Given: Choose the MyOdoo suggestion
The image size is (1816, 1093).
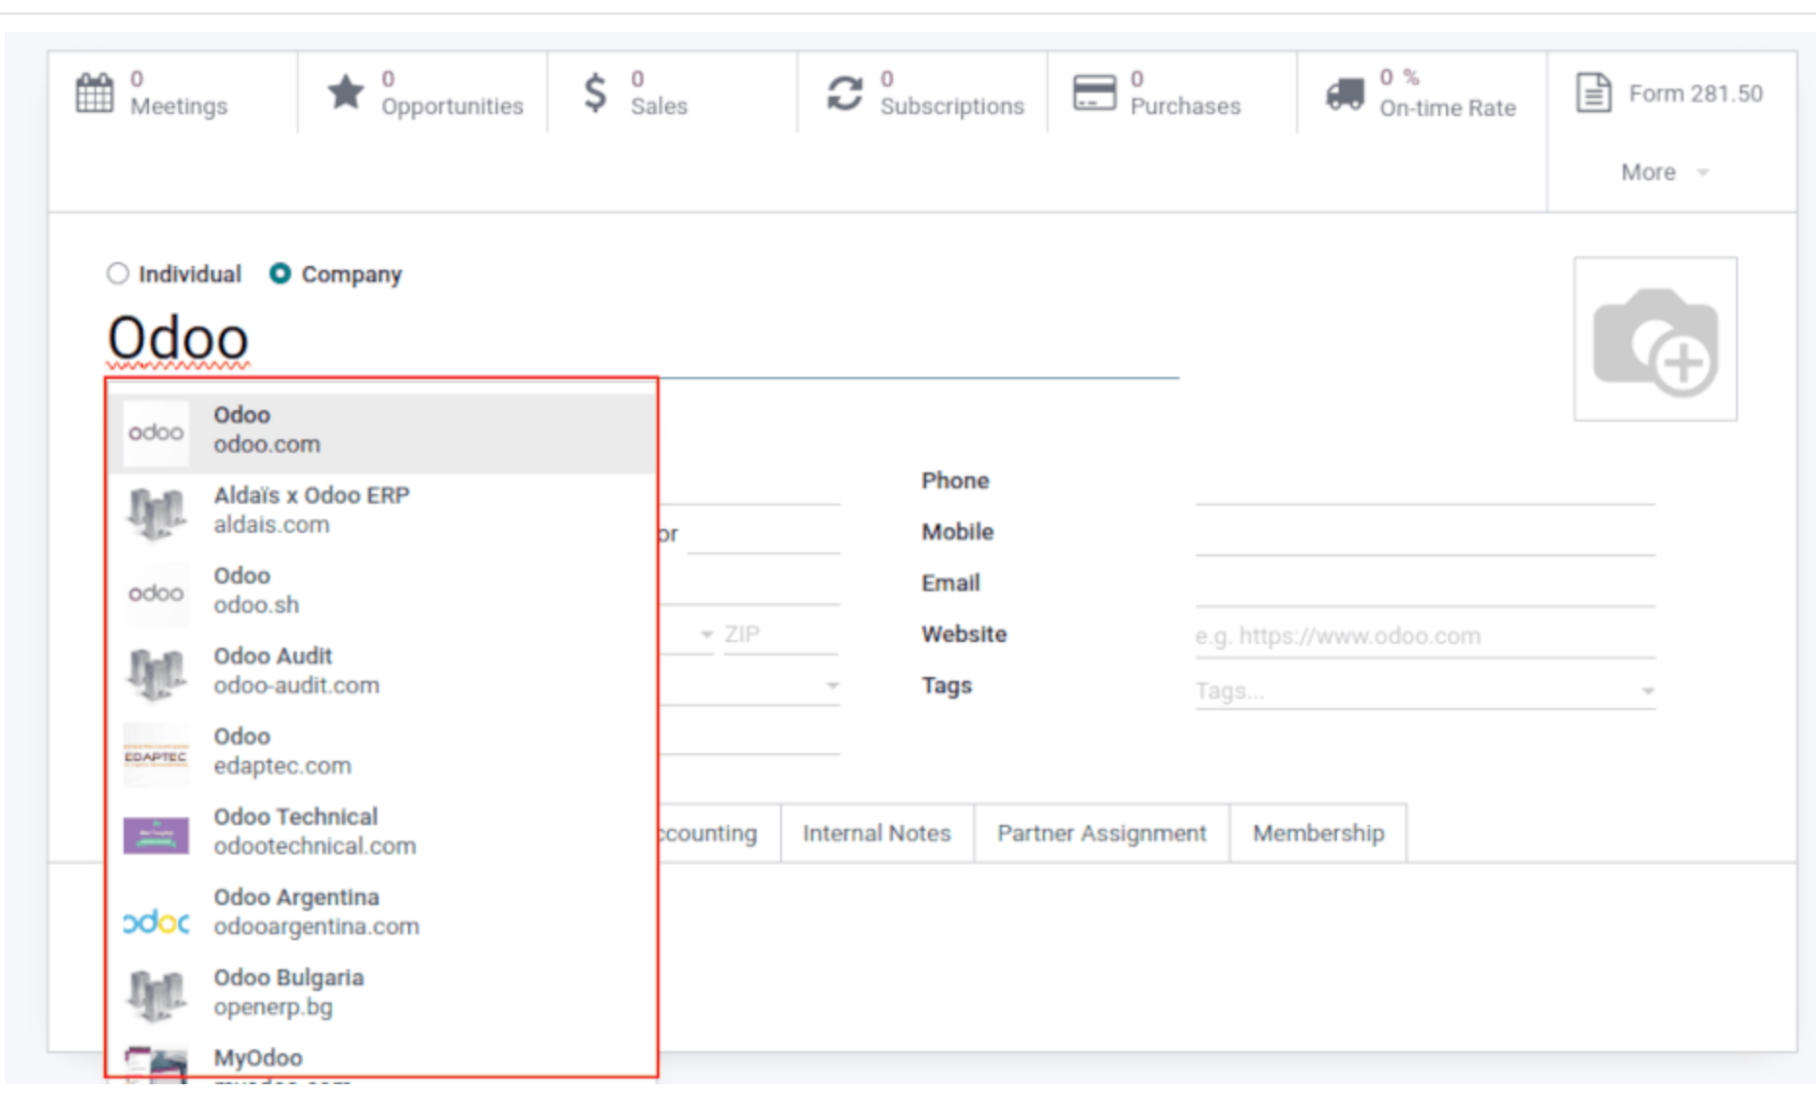Looking at the screenshot, I should tap(382, 1060).
